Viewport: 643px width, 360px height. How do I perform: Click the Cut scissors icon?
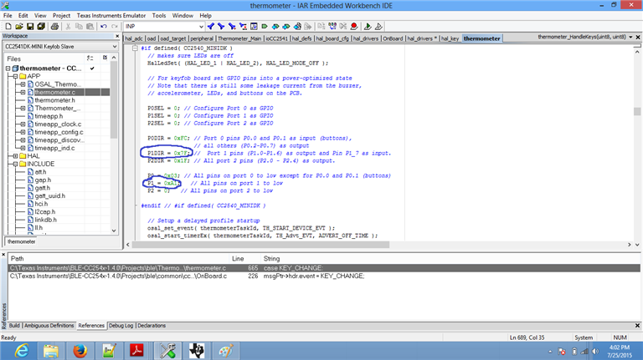pyautogui.click(x=68, y=26)
